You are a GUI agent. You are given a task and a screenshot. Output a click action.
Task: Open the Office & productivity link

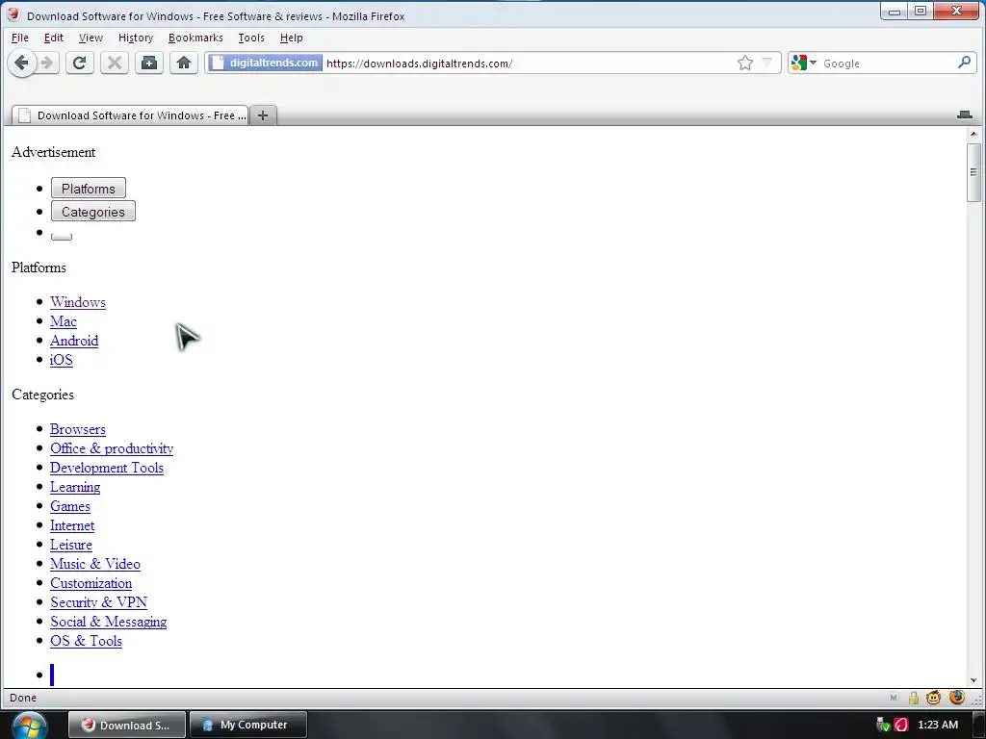112,448
